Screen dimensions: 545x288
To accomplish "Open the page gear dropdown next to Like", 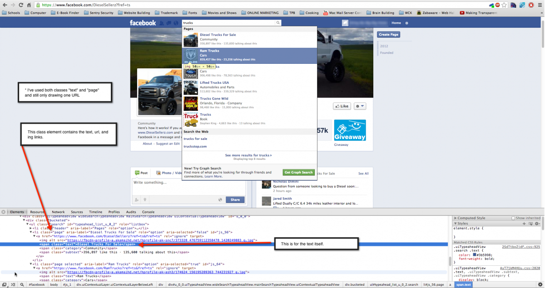I will coord(360,106).
